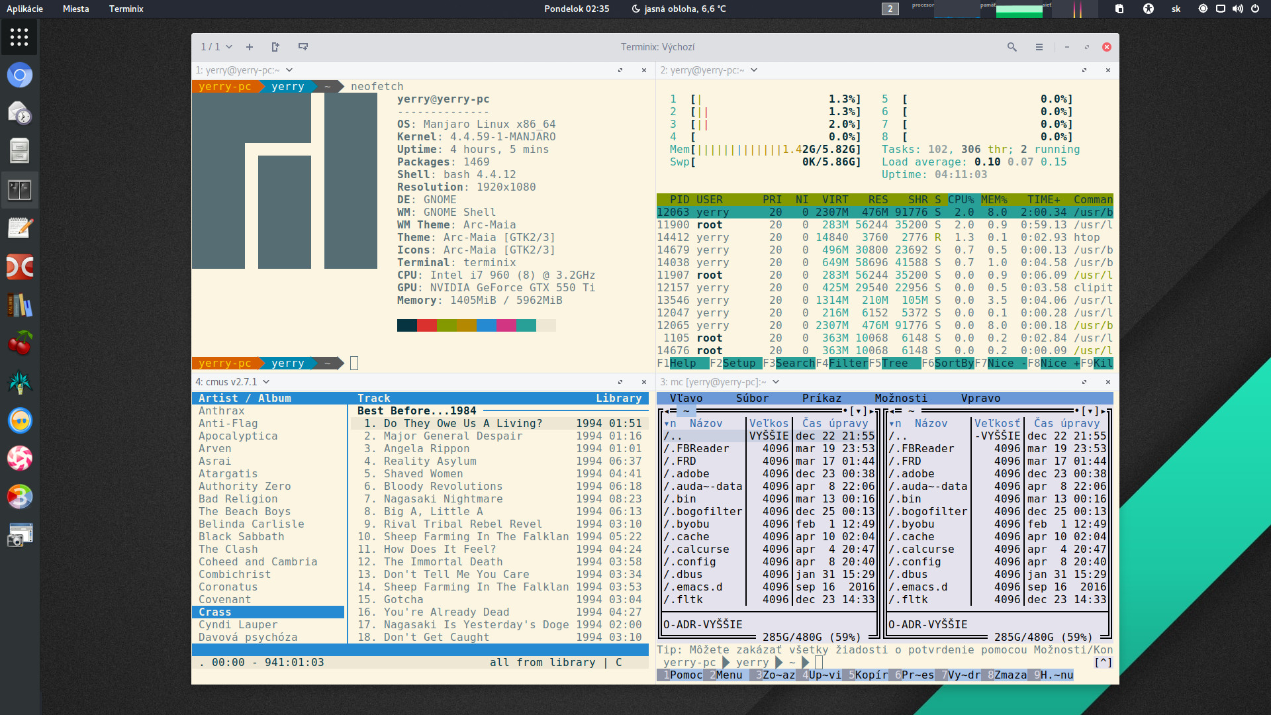Open the Terminix app menu in top bar

[x=126, y=9]
